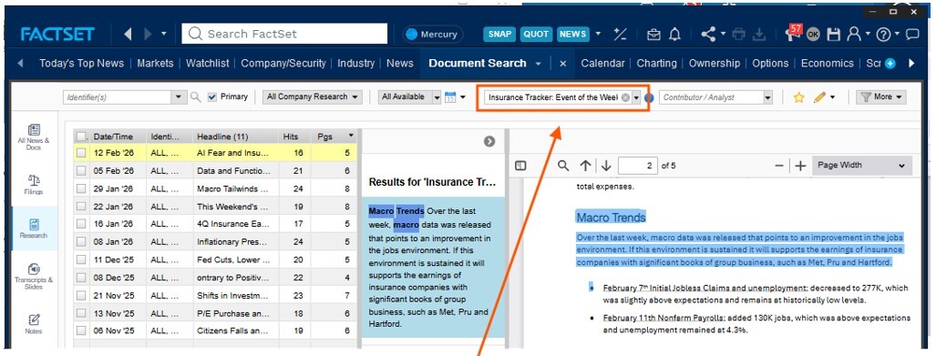Open the chat message icon

click(x=912, y=35)
